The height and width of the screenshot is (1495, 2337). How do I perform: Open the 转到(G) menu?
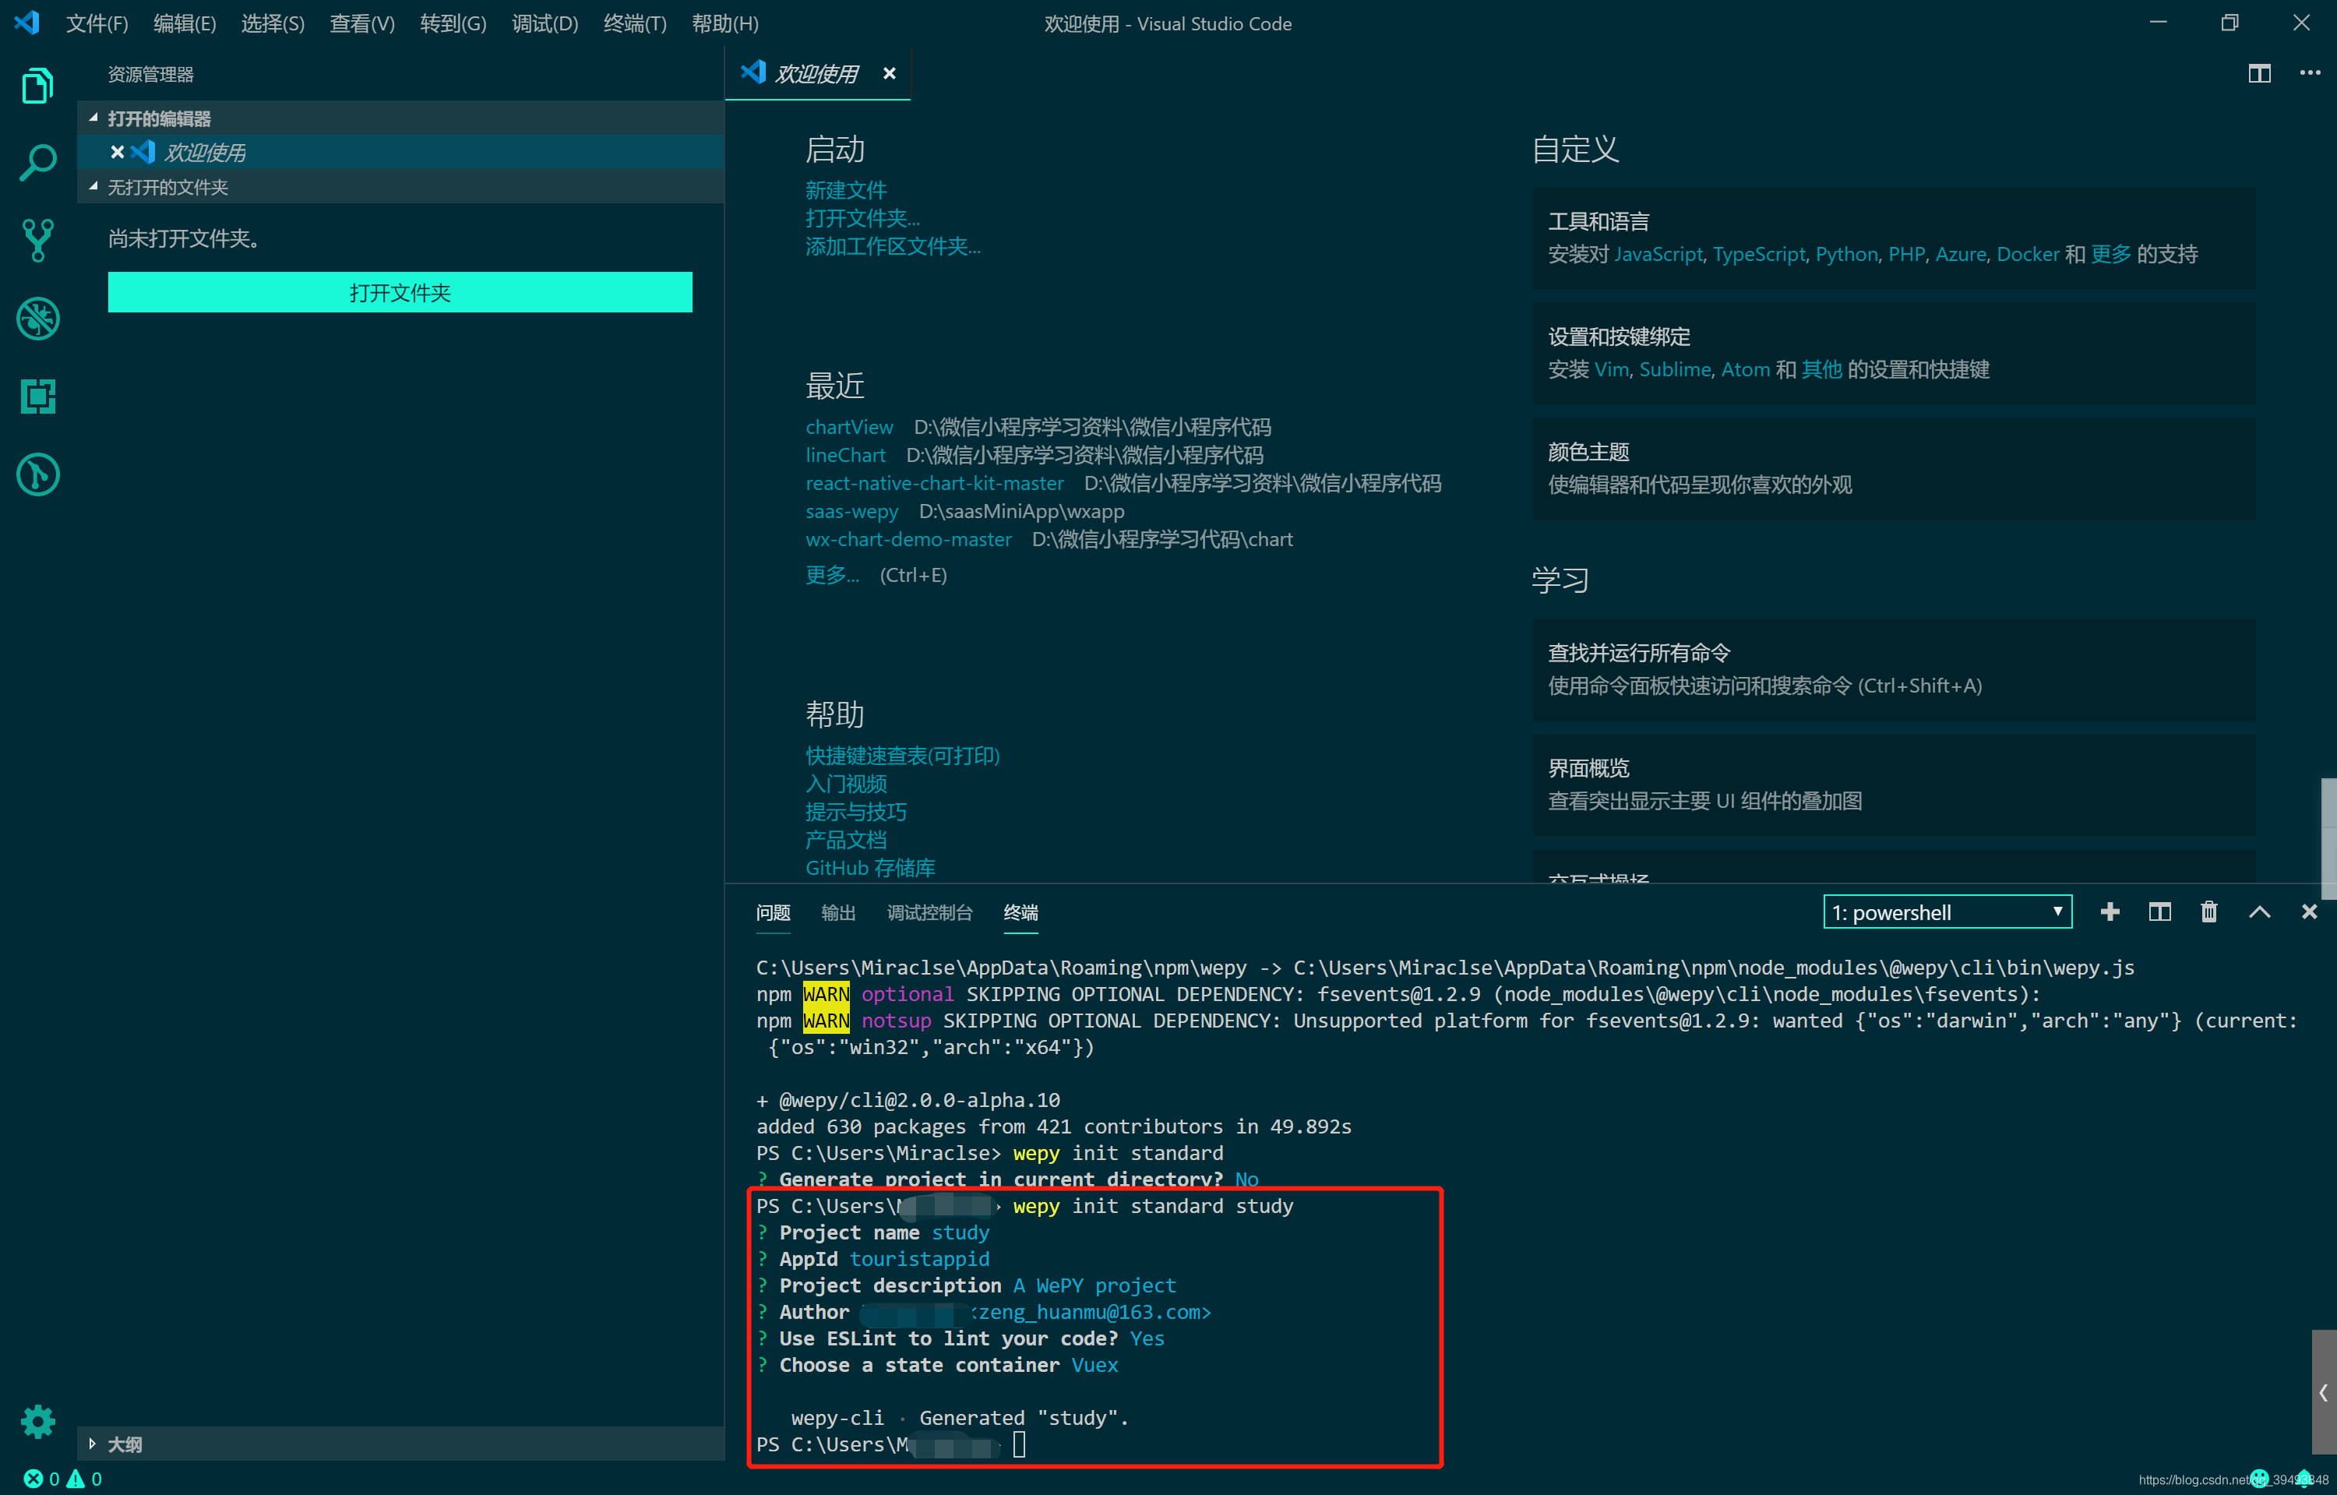(453, 23)
